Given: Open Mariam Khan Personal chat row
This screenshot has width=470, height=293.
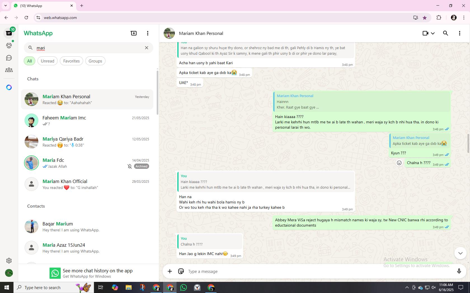Looking at the screenshot, I should 87,99.
